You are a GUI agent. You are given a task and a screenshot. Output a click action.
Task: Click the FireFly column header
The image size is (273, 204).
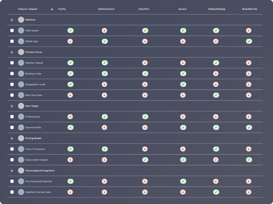[x=62, y=9]
